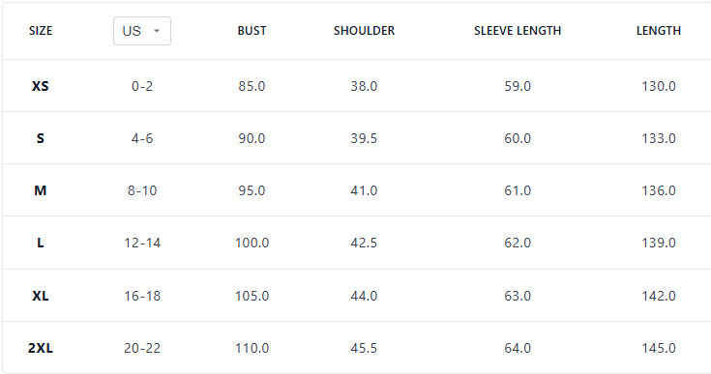Select the M size row label
Viewport: 711px width, 374px height.
(x=41, y=190)
